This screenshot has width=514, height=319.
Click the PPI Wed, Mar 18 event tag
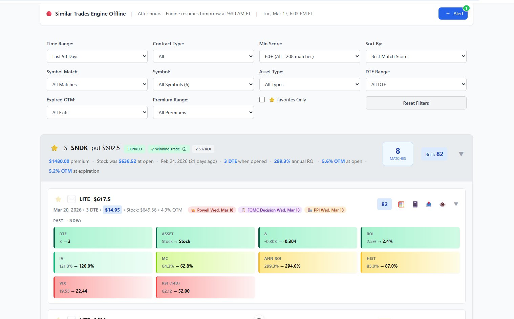(325, 210)
